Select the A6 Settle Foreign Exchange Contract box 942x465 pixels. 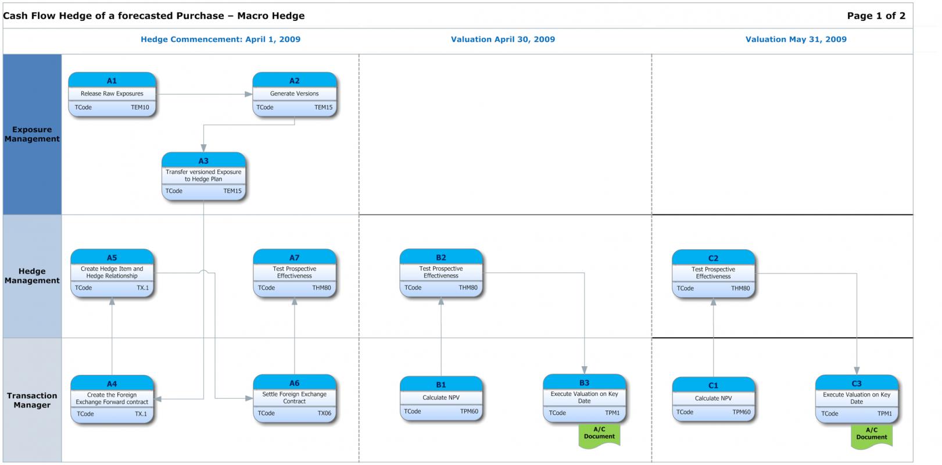coord(295,398)
